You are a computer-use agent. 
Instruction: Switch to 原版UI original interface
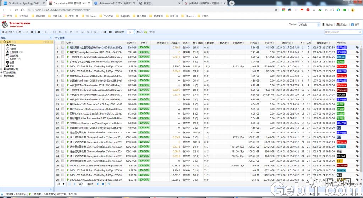point(342,24)
